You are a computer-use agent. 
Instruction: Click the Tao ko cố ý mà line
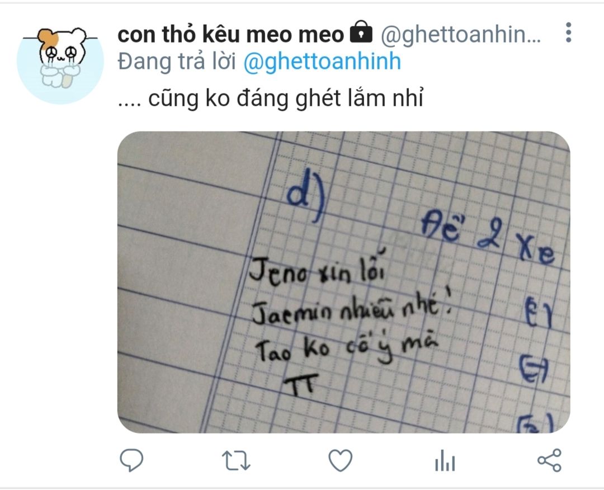tap(347, 348)
